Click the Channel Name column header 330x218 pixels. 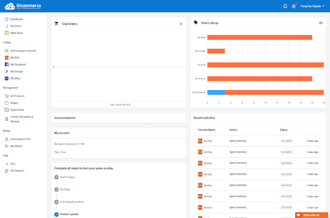pyautogui.click(x=206, y=130)
